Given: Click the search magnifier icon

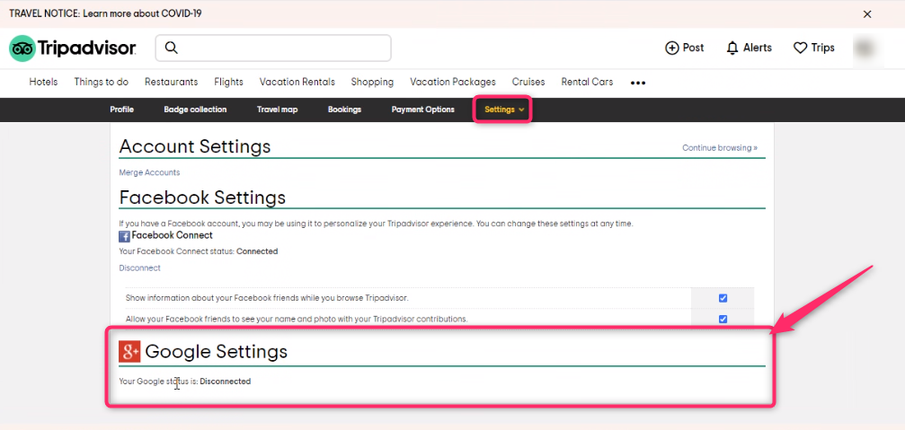Looking at the screenshot, I should pos(171,48).
